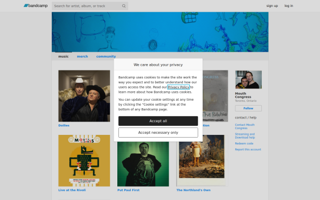Click the Mouth Congress band name text
This screenshot has width=320, height=200.
243,95
